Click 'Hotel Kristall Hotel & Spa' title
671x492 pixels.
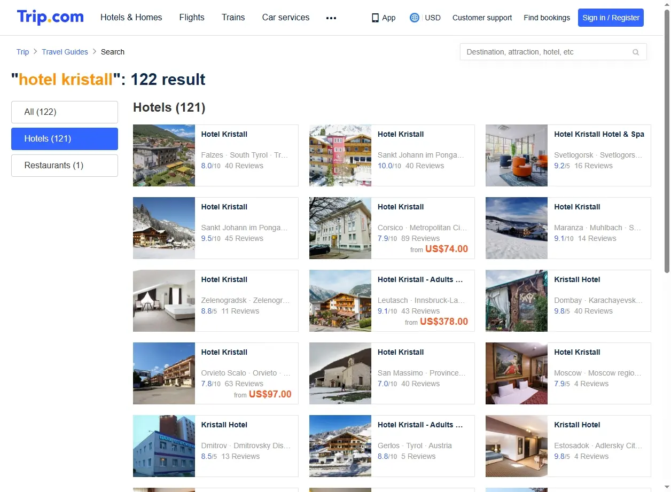pos(599,134)
